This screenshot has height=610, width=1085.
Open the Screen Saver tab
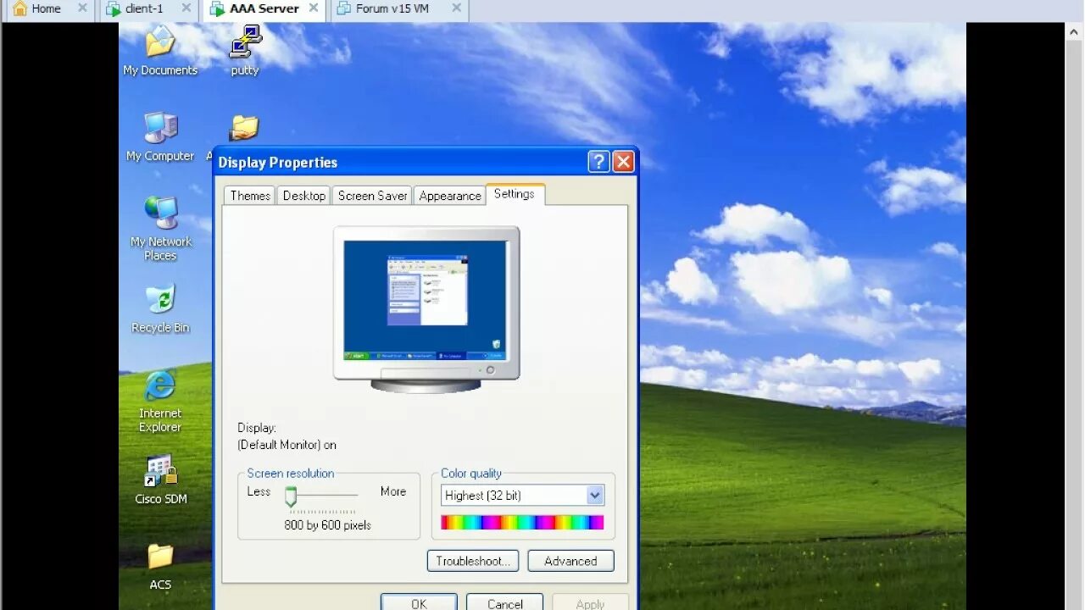[372, 196]
